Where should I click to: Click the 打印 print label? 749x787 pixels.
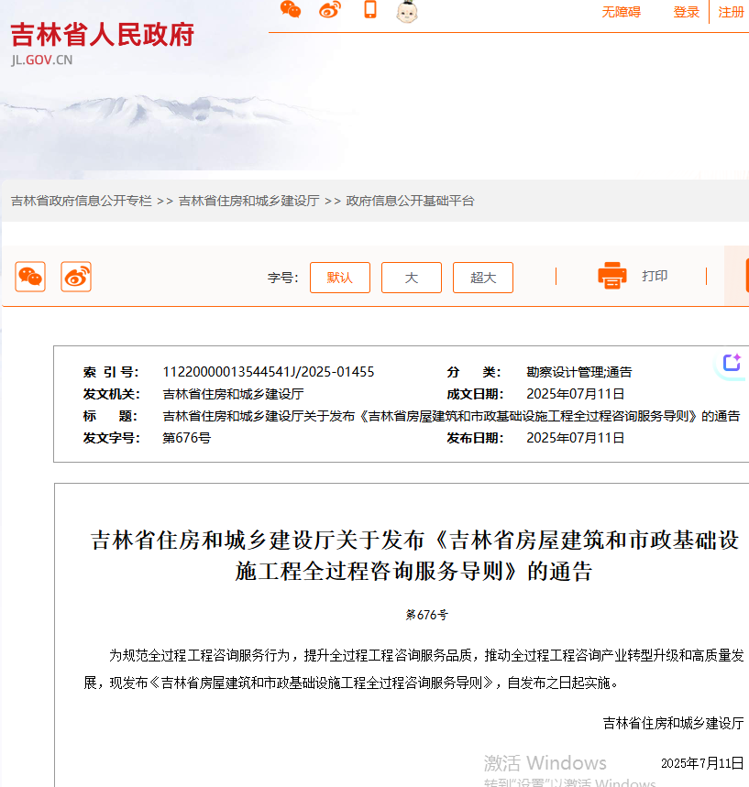(655, 277)
